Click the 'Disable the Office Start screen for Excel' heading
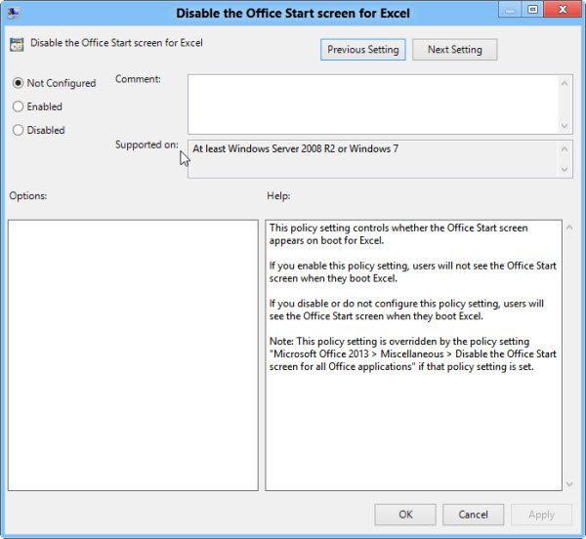 pos(116,43)
